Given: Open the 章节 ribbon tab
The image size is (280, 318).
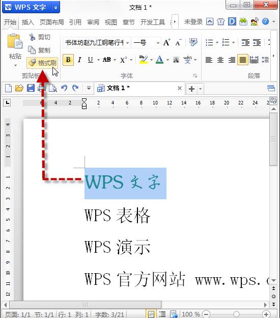Looking at the screenshot, I should [128, 22].
